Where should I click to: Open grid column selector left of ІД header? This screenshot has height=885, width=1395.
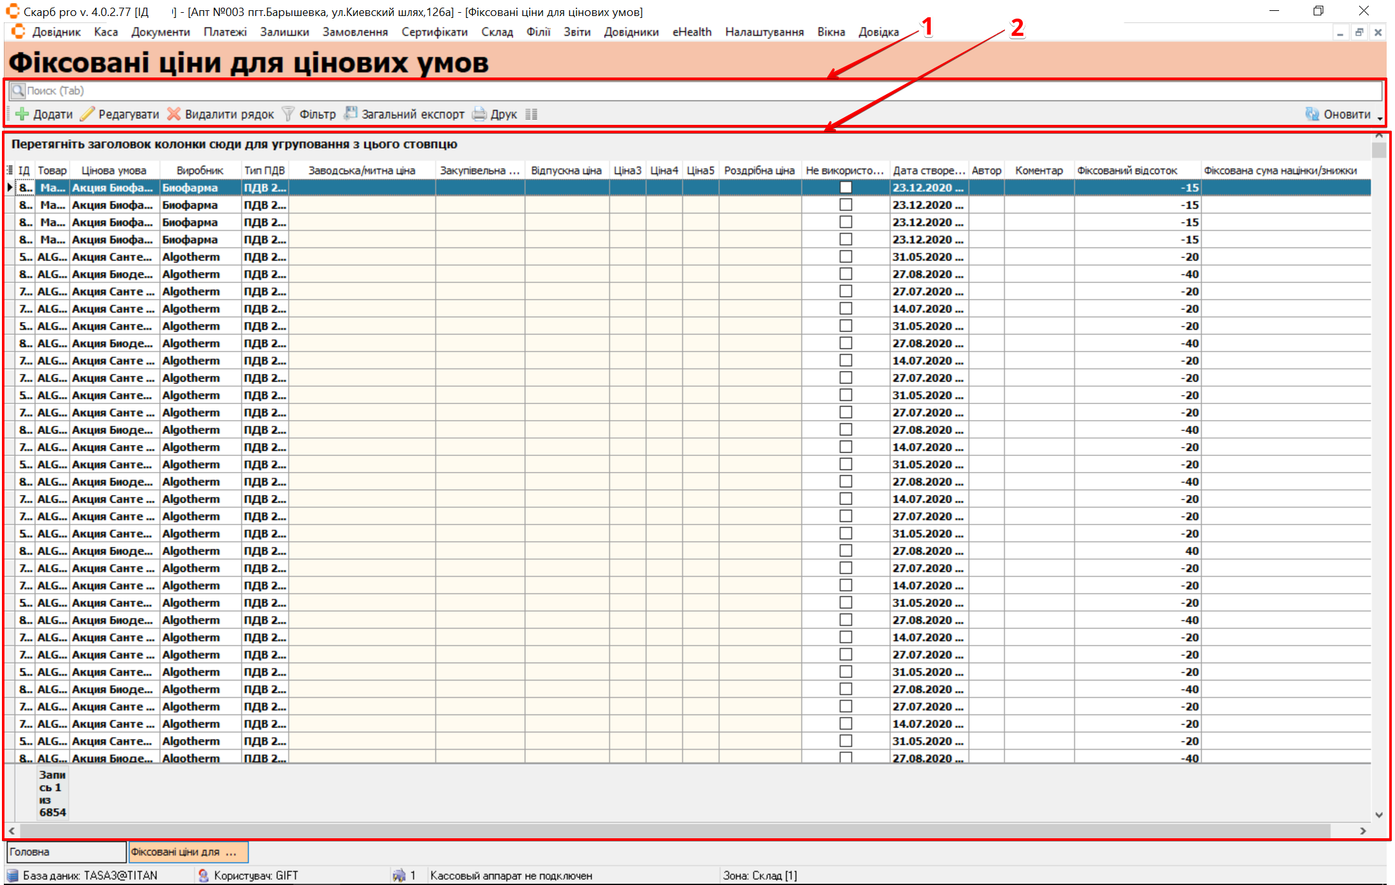point(10,170)
